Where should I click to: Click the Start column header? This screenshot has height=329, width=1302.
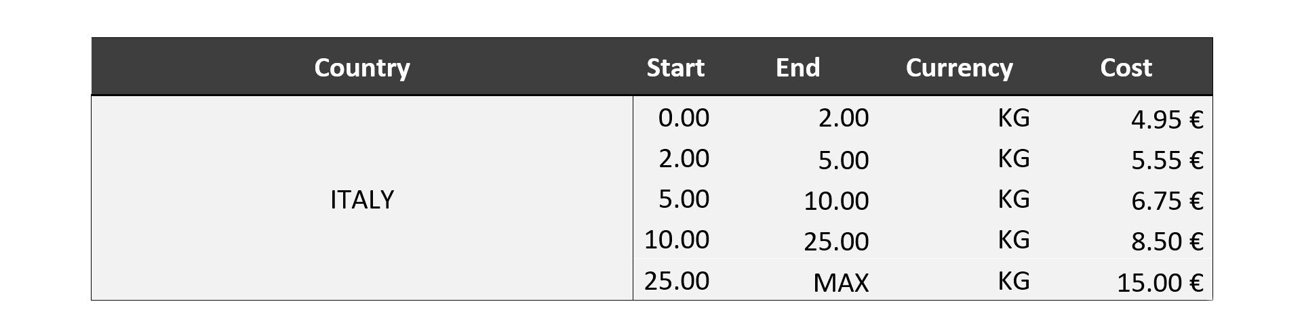(x=675, y=68)
